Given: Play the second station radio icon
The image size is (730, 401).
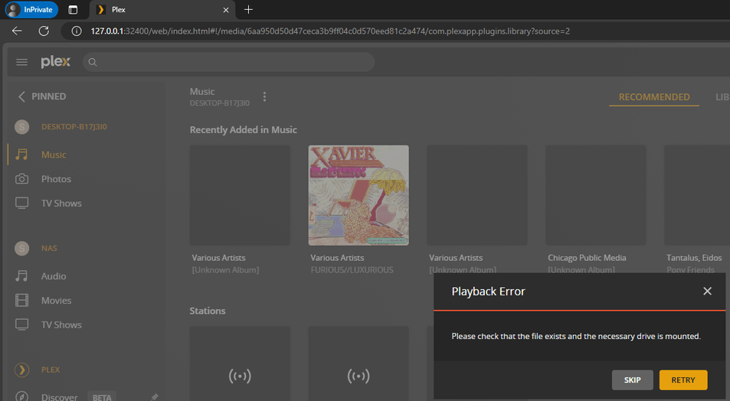Looking at the screenshot, I should coord(358,376).
